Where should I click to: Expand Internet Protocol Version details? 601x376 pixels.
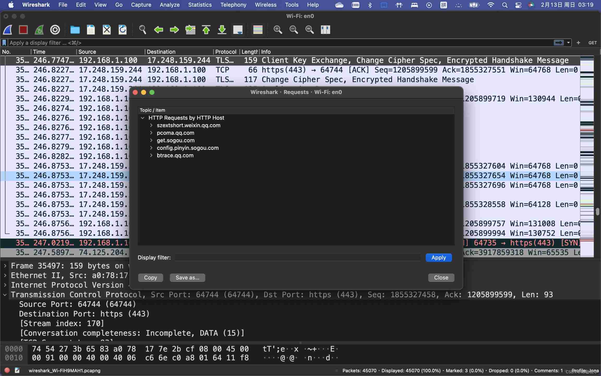(5, 285)
